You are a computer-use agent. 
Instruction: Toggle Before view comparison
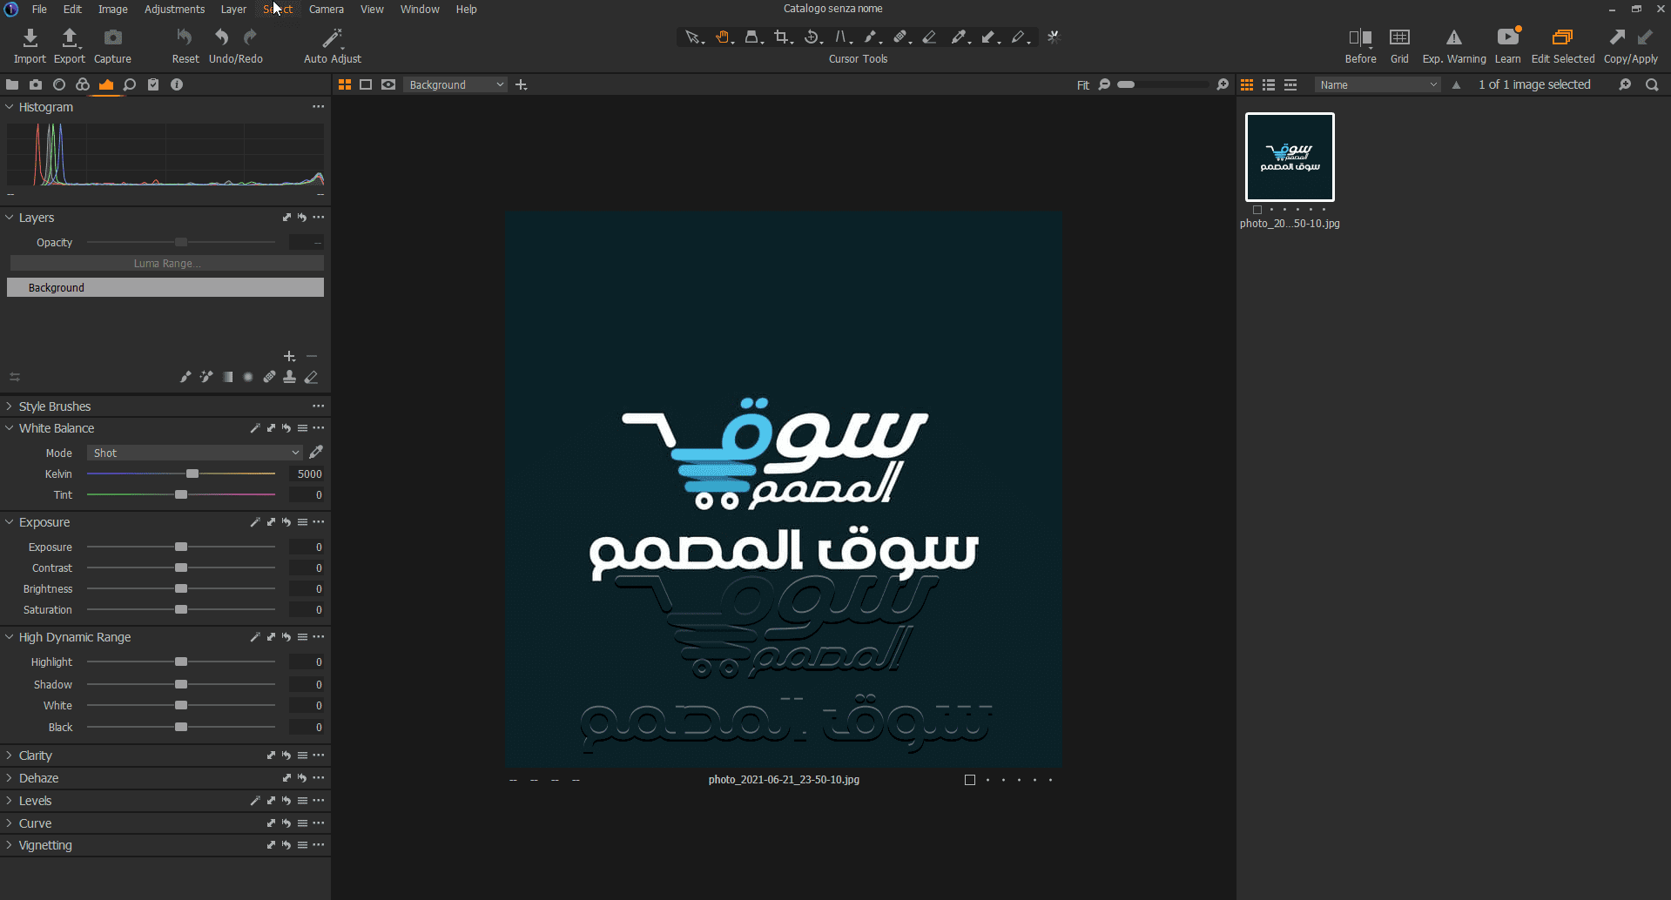tap(1360, 37)
